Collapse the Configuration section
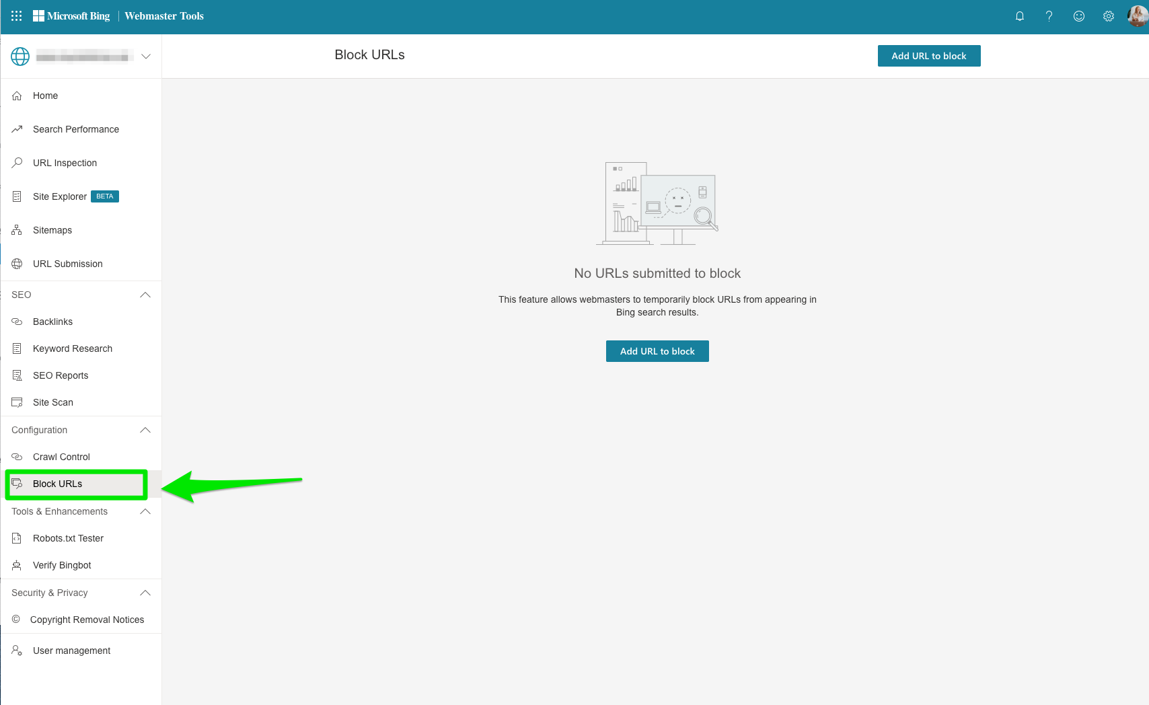This screenshot has height=705, width=1149. (145, 430)
